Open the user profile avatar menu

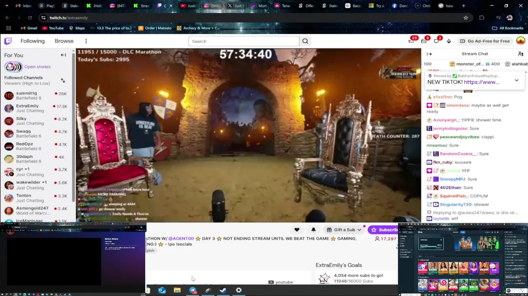point(521,41)
